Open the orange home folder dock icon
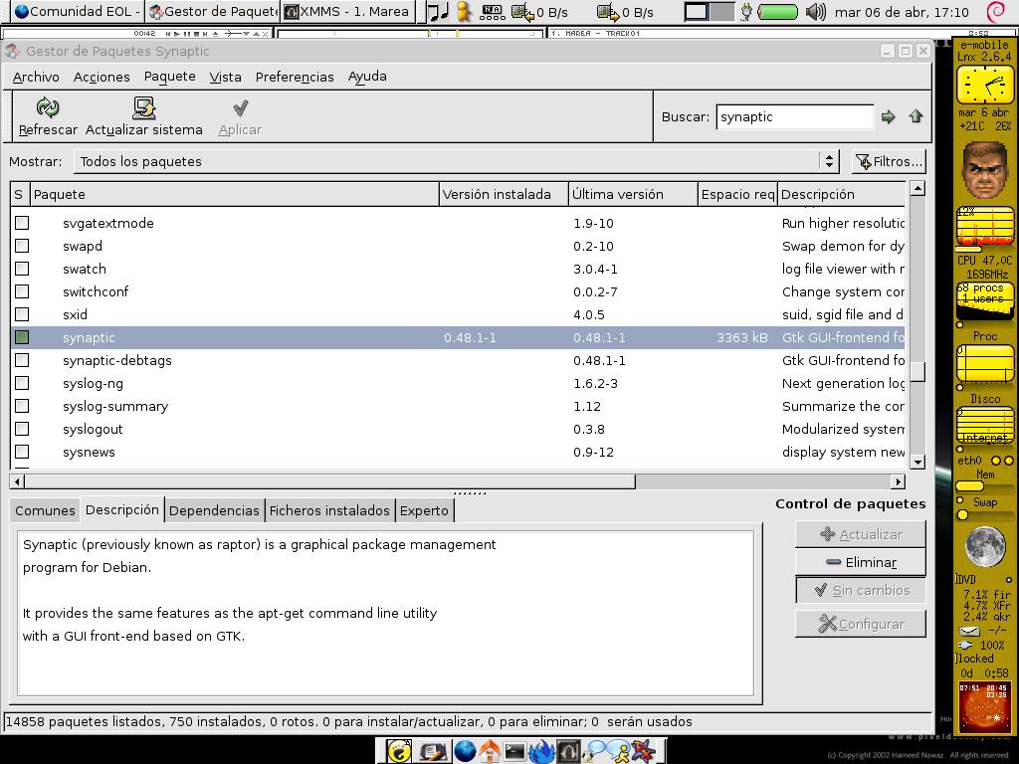The image size is (1019, 764). click(490, 751)
